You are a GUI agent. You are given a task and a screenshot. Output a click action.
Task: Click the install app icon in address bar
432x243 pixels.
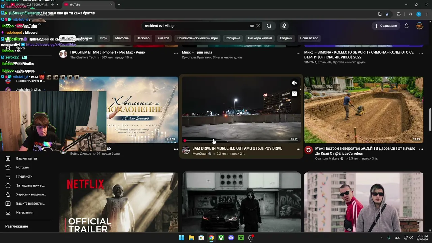point(380,14)
